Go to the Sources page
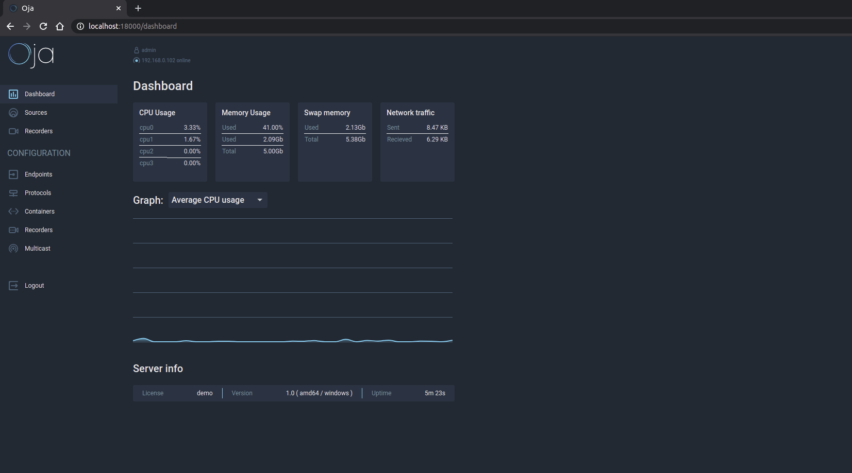852x473 pixels. pyautogui.click(x=59, y=113)
